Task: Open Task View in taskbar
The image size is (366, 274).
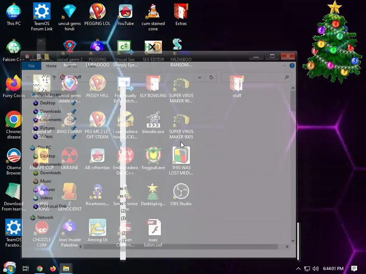Action: click(x=25, y=269)
